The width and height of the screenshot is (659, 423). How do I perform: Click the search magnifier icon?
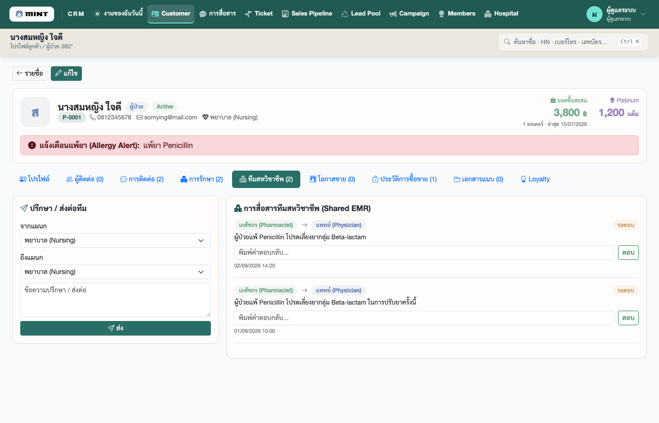pyautogui.click(x=507, y=42)
